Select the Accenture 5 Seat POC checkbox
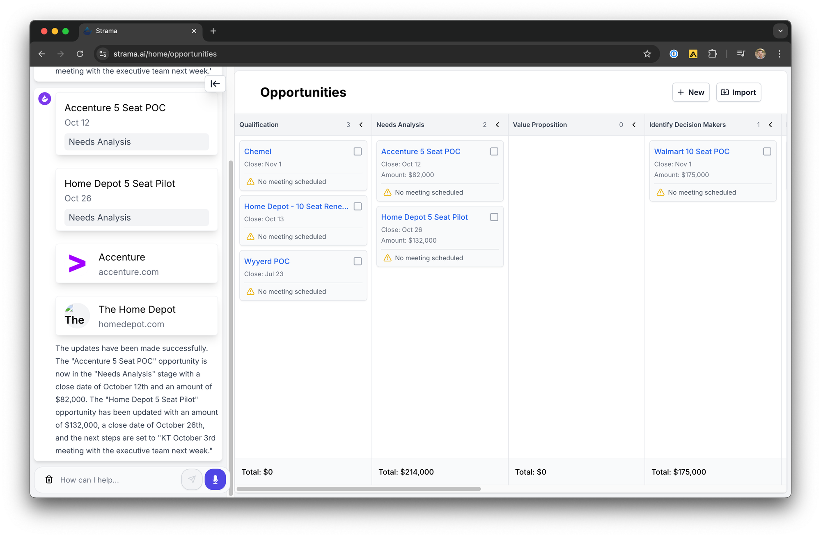 point(494,151)
